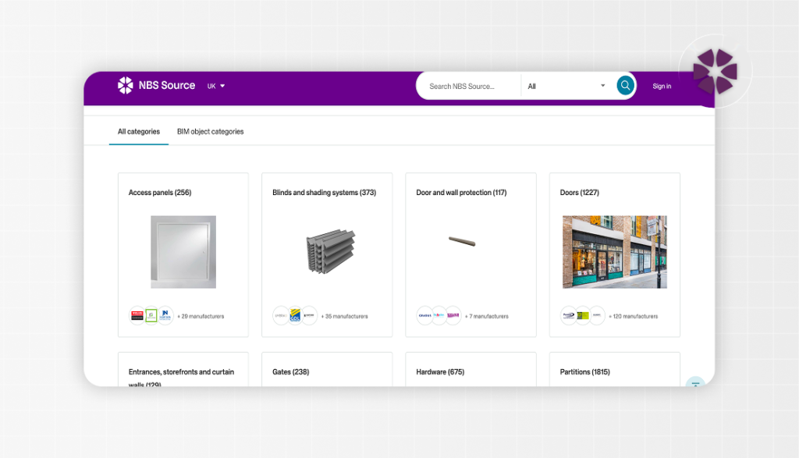This screenshot has width=799, height=458.
Task: Click the round back-to-top button
Action: tap(695, 382)
